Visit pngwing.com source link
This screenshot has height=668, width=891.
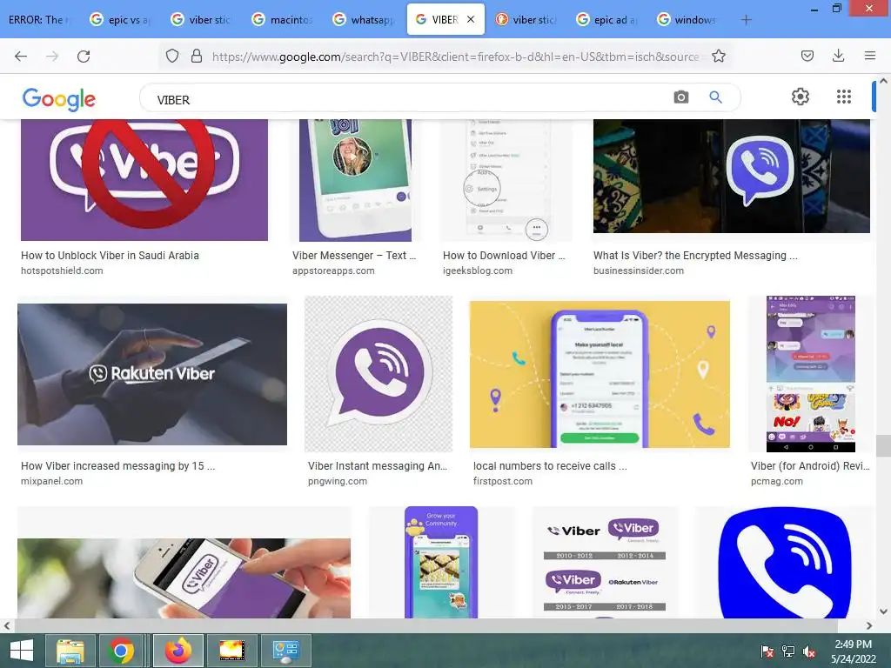click(x=337, y=481)
